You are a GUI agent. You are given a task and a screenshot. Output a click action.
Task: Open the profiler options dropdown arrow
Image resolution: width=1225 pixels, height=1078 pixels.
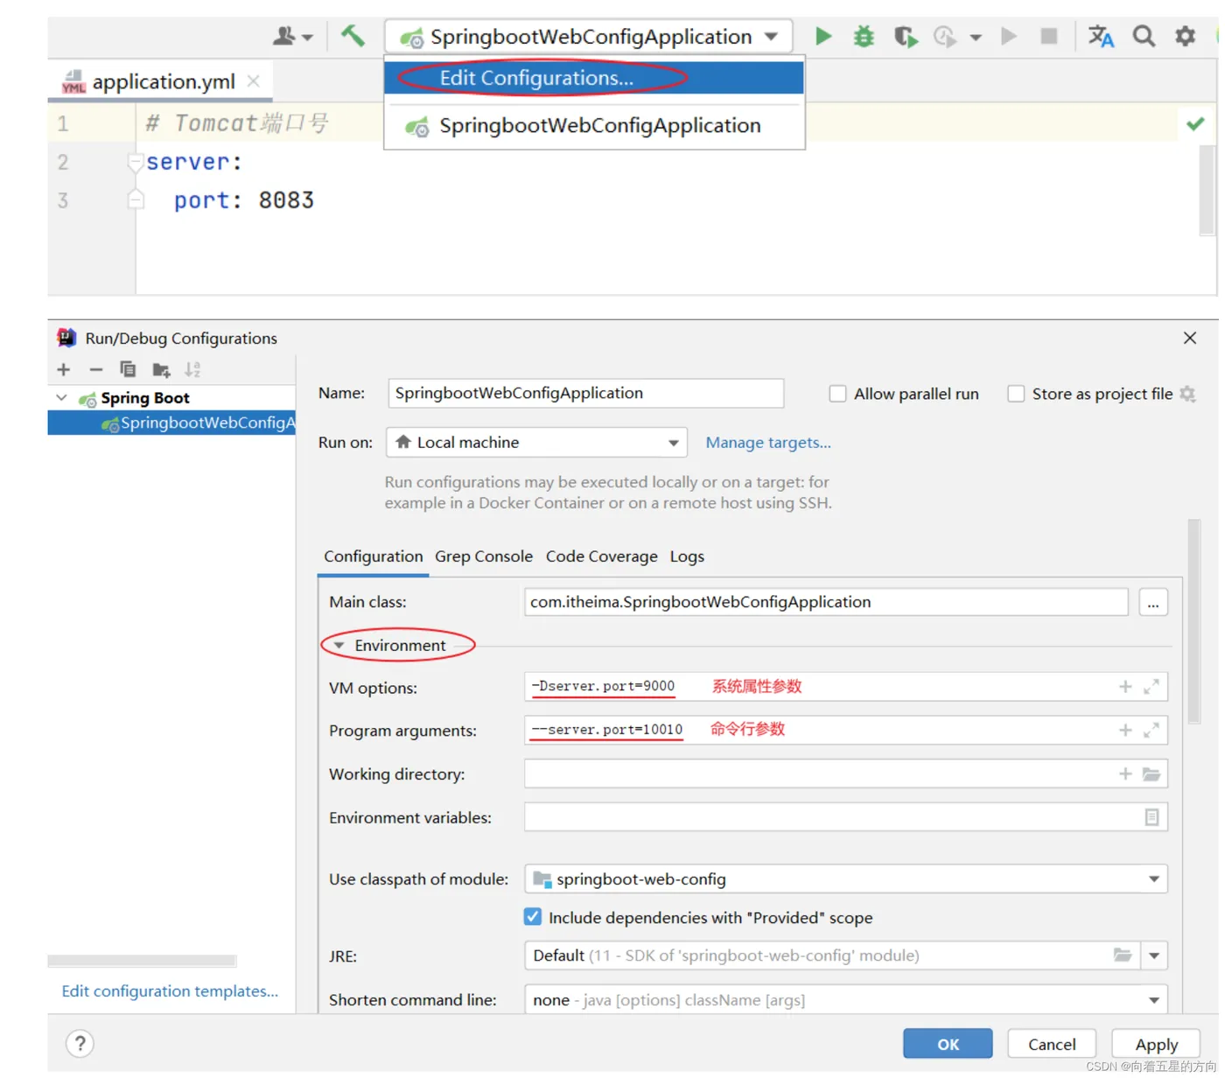976,38
